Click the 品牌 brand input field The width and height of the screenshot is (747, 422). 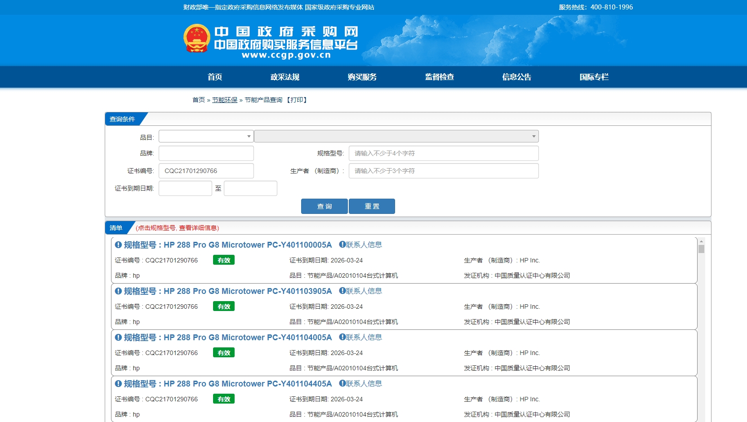pos(206,153)
